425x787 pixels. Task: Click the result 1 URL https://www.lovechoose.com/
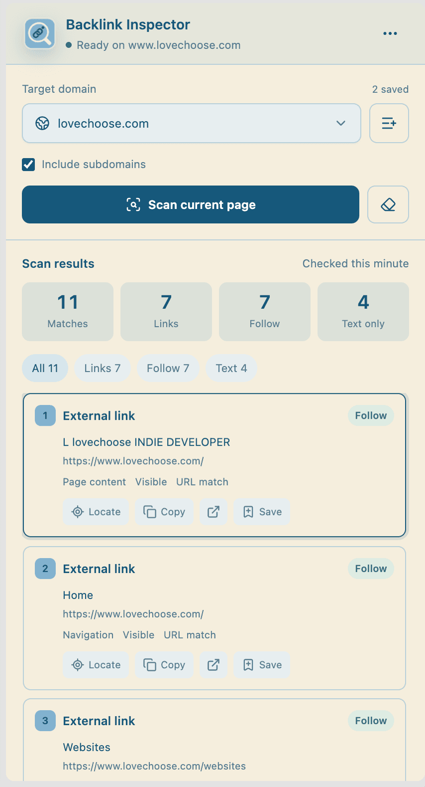point(133,461)
